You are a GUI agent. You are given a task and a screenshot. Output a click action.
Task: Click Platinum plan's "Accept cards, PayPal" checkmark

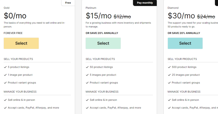(x=87, y=108)
